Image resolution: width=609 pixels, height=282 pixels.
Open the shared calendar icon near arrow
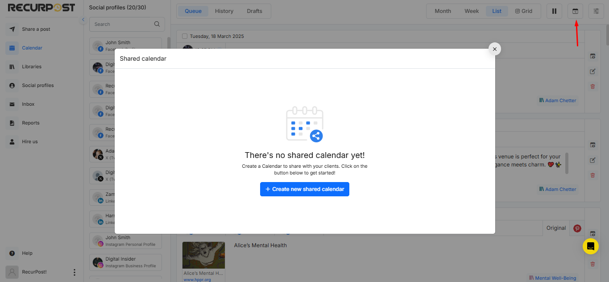575,11
